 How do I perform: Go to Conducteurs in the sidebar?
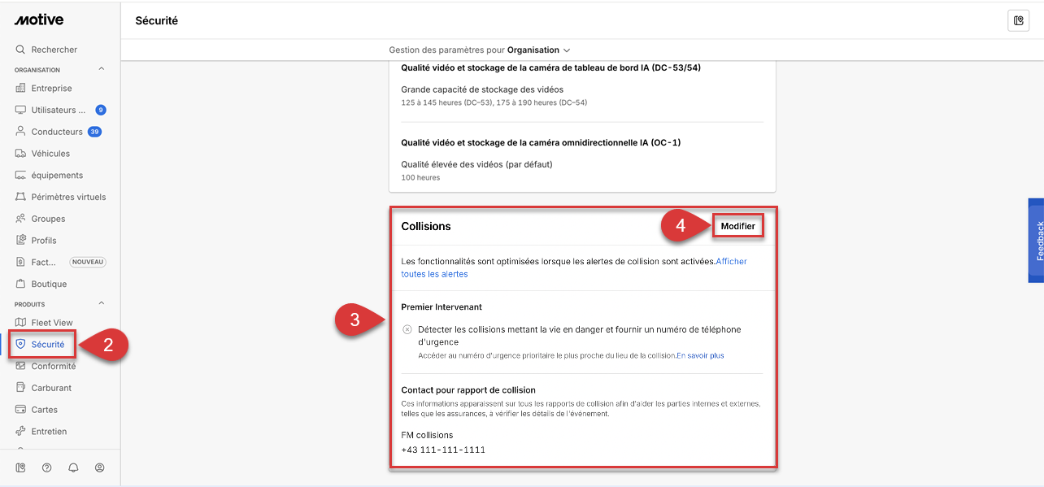[x=57, y=132]
